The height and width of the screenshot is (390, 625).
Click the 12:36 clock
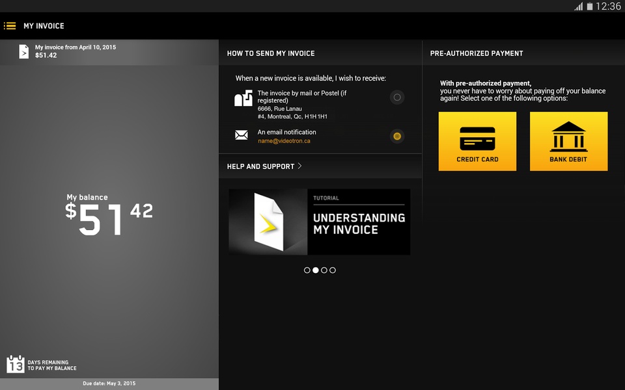tap(608, 6)
